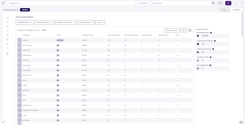This screenshot has height=125, width=245.
Task: Click the info icon beside column settings
Action: [x=190, y=30]
